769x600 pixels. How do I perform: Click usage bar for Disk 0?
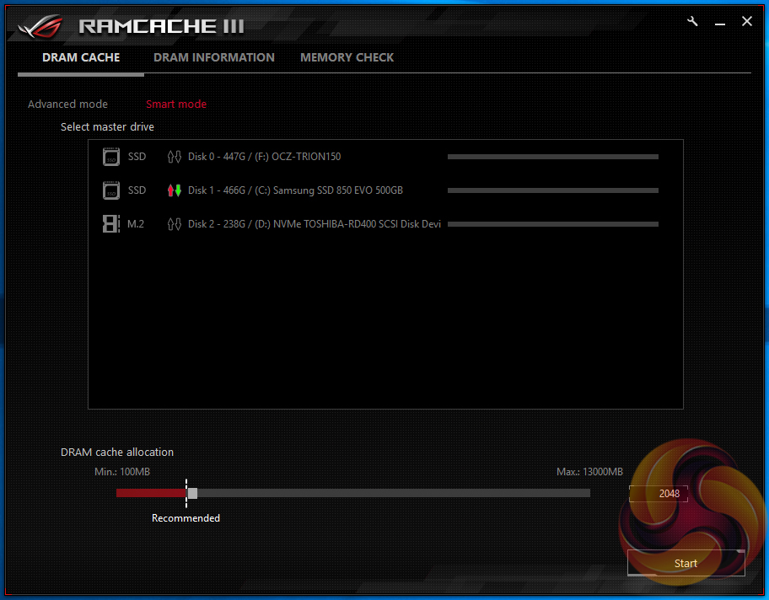553,157
